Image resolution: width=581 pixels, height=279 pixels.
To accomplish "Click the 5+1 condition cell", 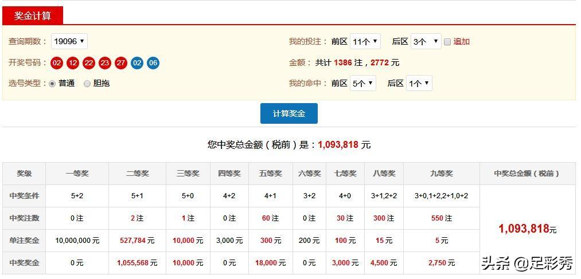I will 137,196.
